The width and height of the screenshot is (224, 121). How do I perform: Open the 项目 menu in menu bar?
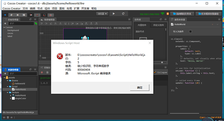[x=55, y=8]
